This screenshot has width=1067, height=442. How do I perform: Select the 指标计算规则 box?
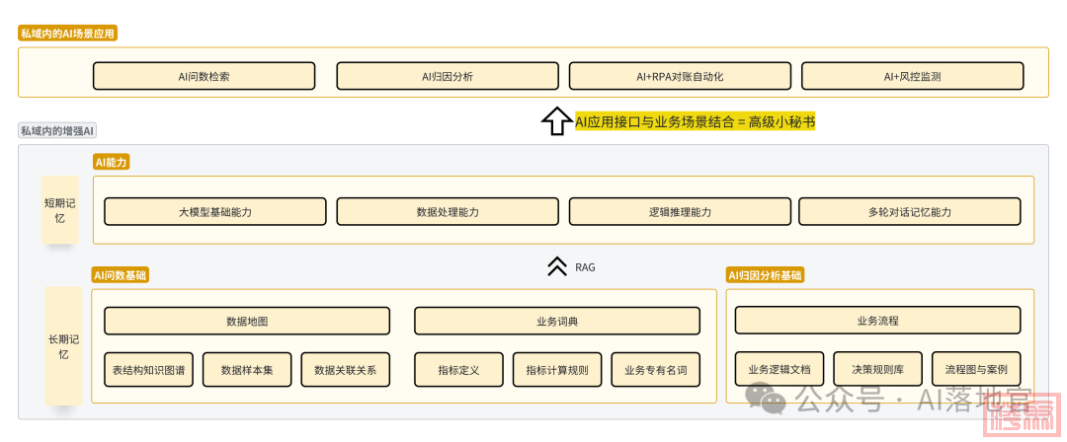point(556,369)
